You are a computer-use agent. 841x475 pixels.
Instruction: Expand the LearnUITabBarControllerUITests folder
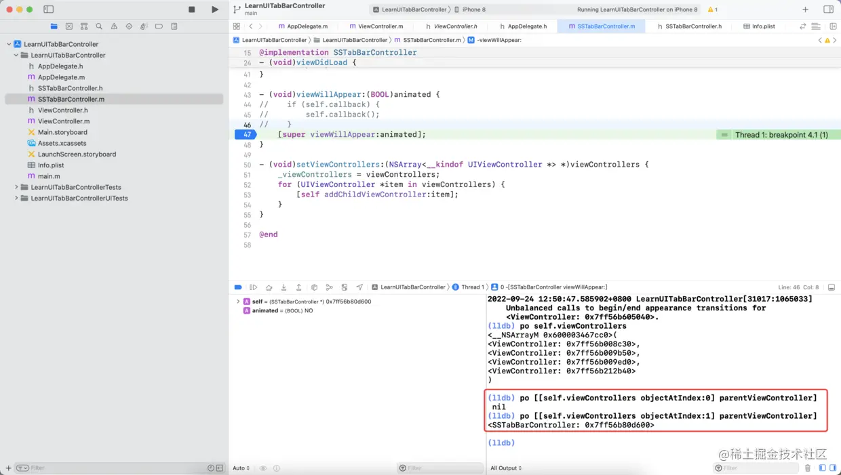pos(16,198)
